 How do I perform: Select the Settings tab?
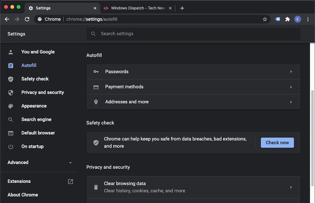click(x=62, y=8)
